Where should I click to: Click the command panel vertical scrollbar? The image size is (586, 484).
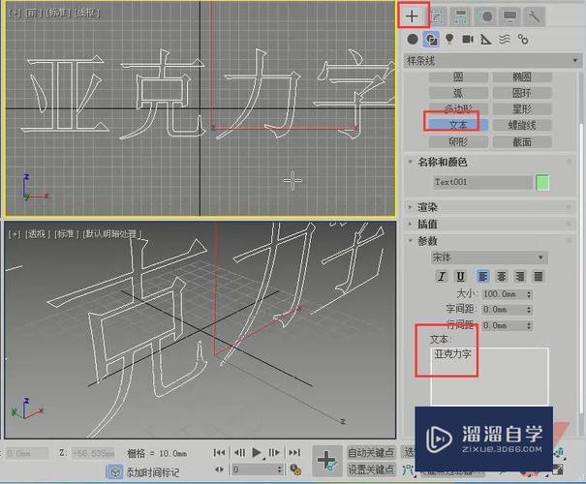tap(581, 269)
